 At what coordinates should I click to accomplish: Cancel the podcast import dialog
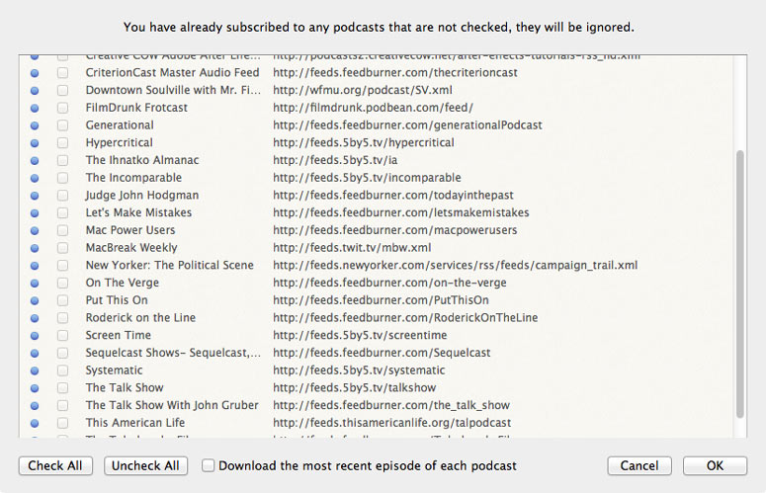(639, 465)
